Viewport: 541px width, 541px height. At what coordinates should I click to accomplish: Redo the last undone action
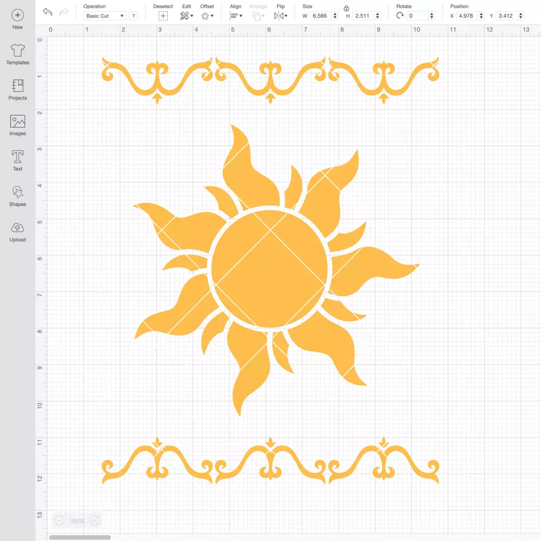coord(64,12)
